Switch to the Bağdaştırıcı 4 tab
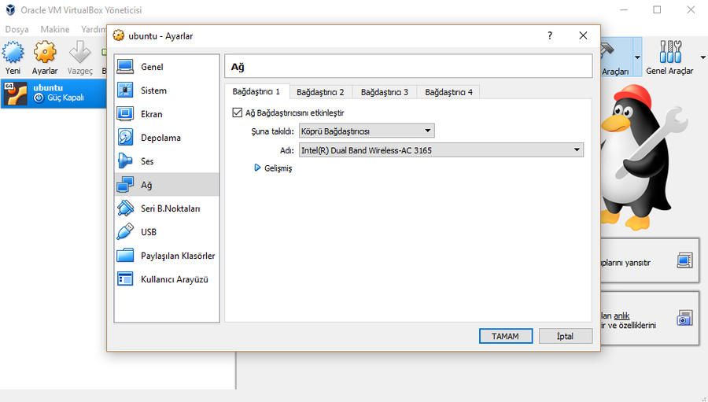The height and width of the screenshot is (402, 708). pyautogui.click(x=448, y=92)
